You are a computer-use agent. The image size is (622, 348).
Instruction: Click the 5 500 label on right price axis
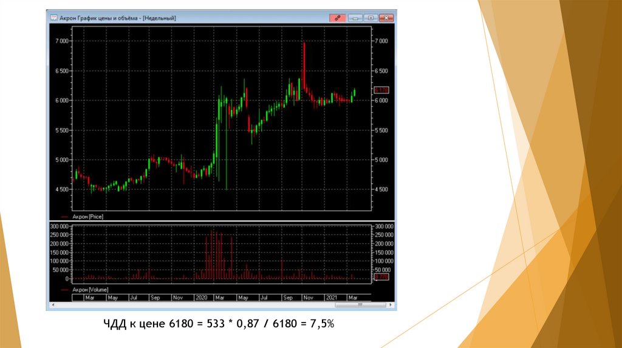coord(381,130)
